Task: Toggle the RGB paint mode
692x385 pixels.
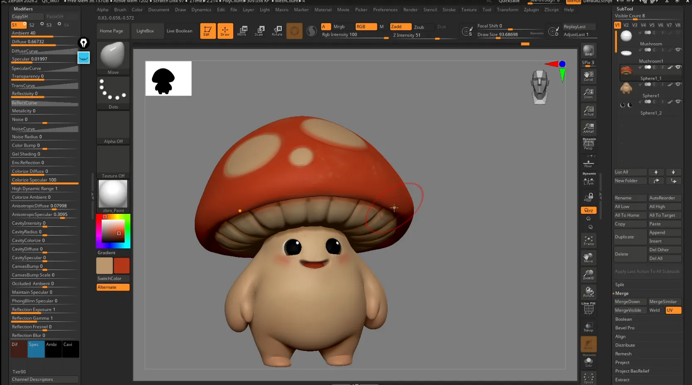Action: (366, 27)
